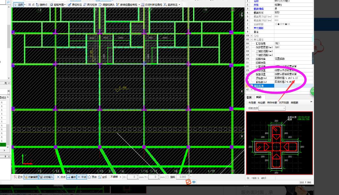Viewport: 339px width, 195px height.
Task: Click the magnifier search icon at top-left
Action: click(x=8, y=2)
